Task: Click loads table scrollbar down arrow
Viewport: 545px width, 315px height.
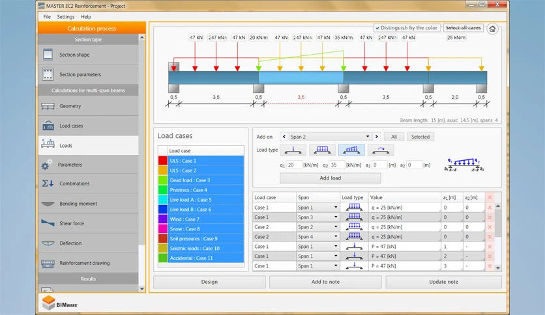Action: (498, 268)
